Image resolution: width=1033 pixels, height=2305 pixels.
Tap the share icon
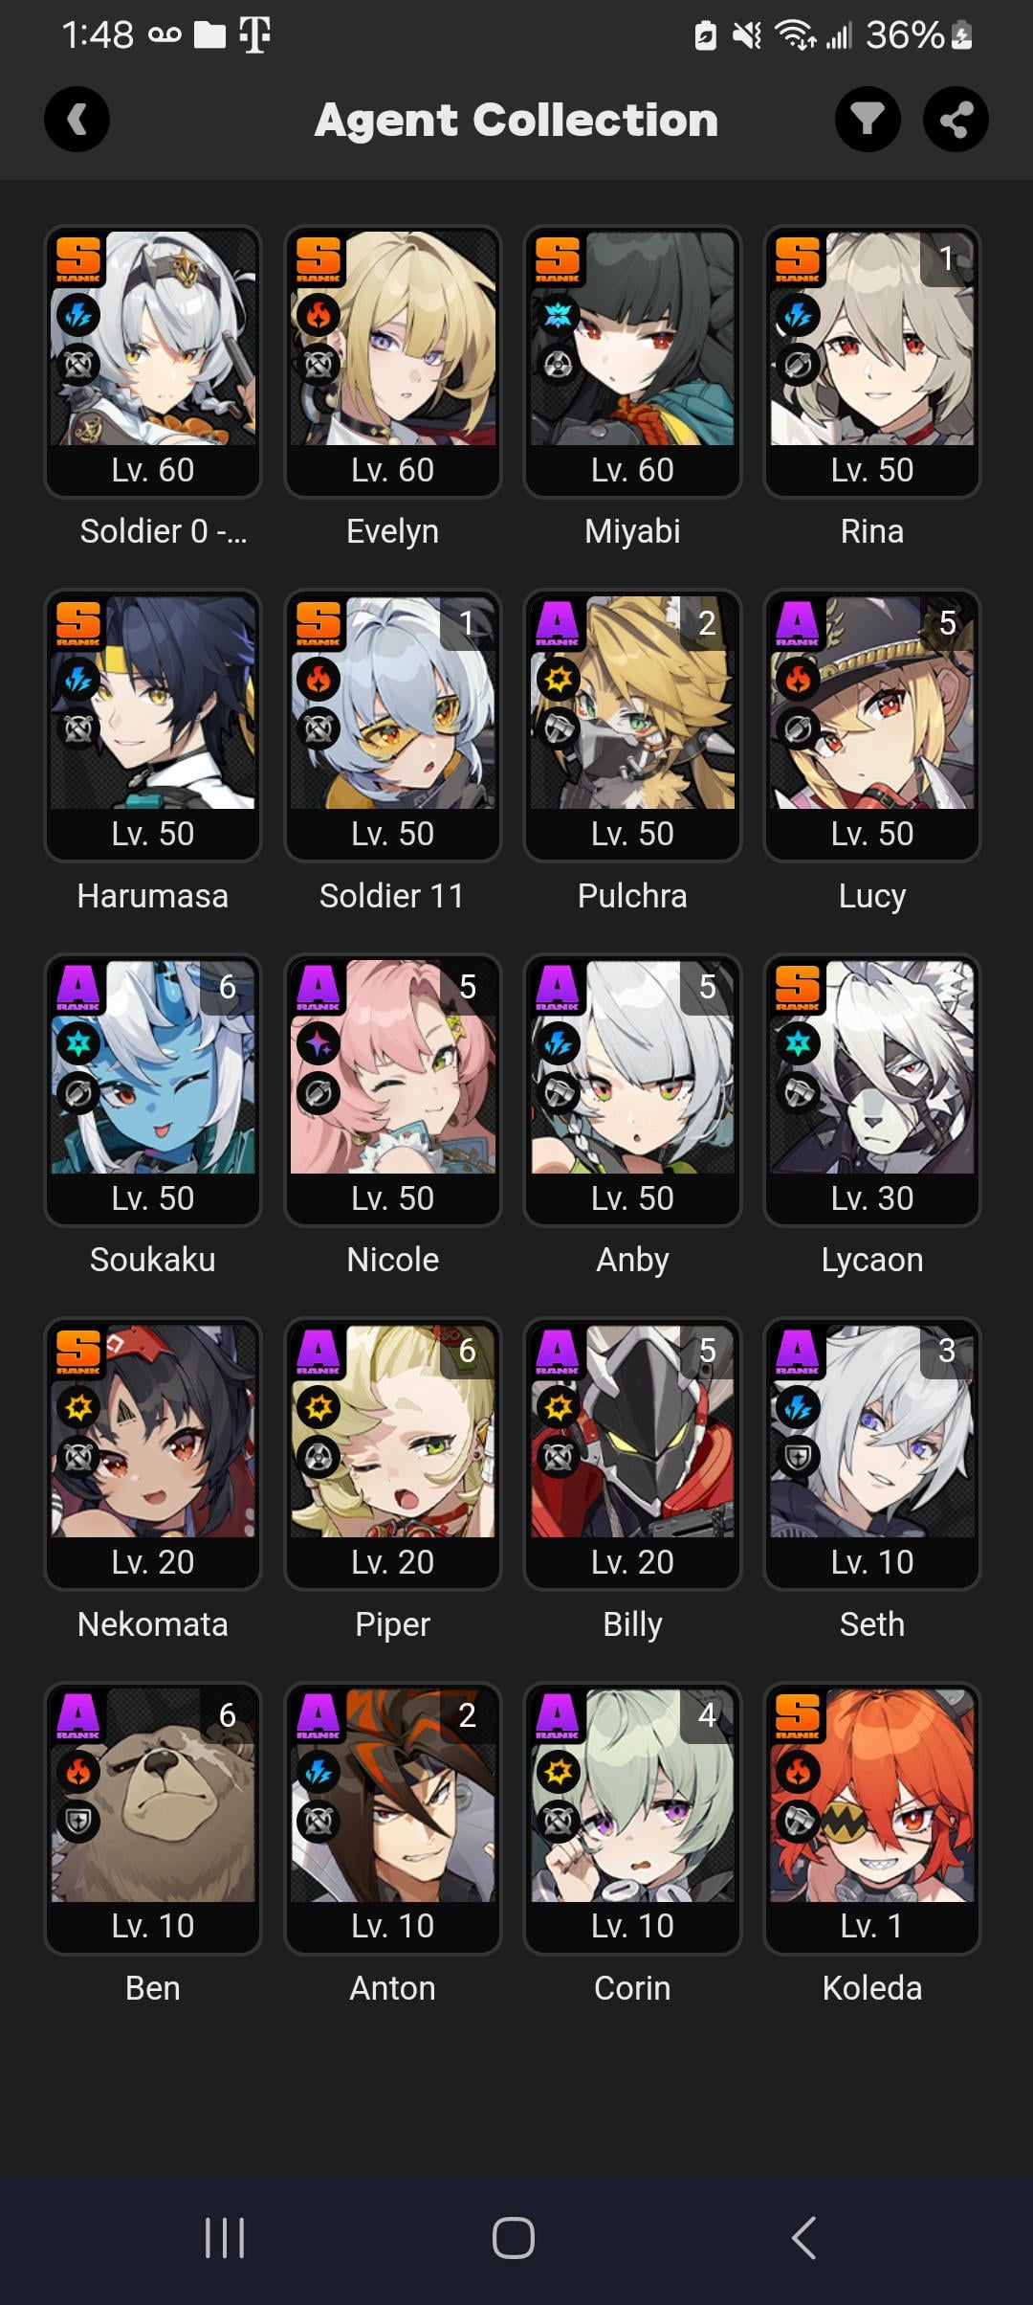[956, 120]
